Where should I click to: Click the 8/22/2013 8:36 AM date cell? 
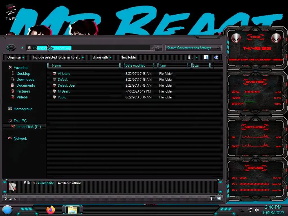click(x=138, y=97)
